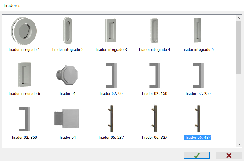Pick the Tirador 02, 350 bracket handle image
244x161 pixels.
24,119
